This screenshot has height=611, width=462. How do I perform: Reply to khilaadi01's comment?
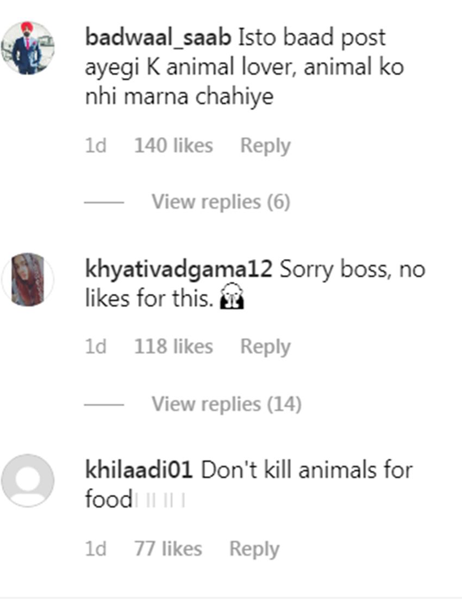pyautogui.click(x=254, y=548)
